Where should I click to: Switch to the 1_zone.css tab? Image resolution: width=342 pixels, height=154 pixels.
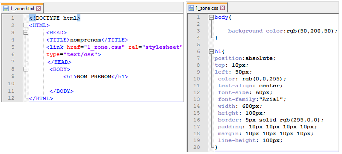pos(207,8)
